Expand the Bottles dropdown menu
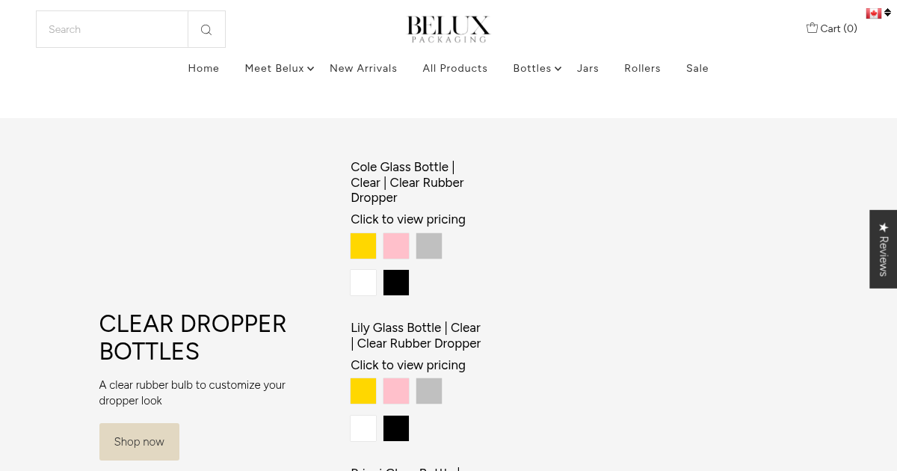897x471 pixels. click(x=532, y=68)
